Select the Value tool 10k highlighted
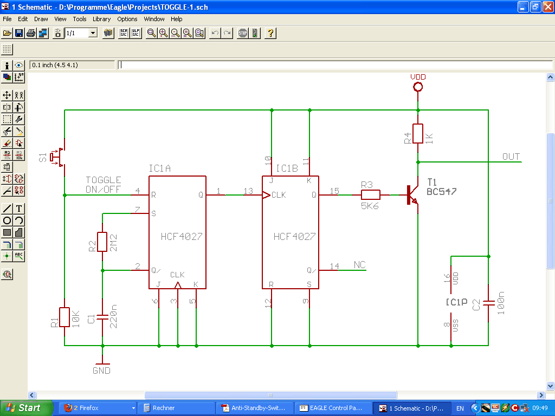 coord(19,155)
